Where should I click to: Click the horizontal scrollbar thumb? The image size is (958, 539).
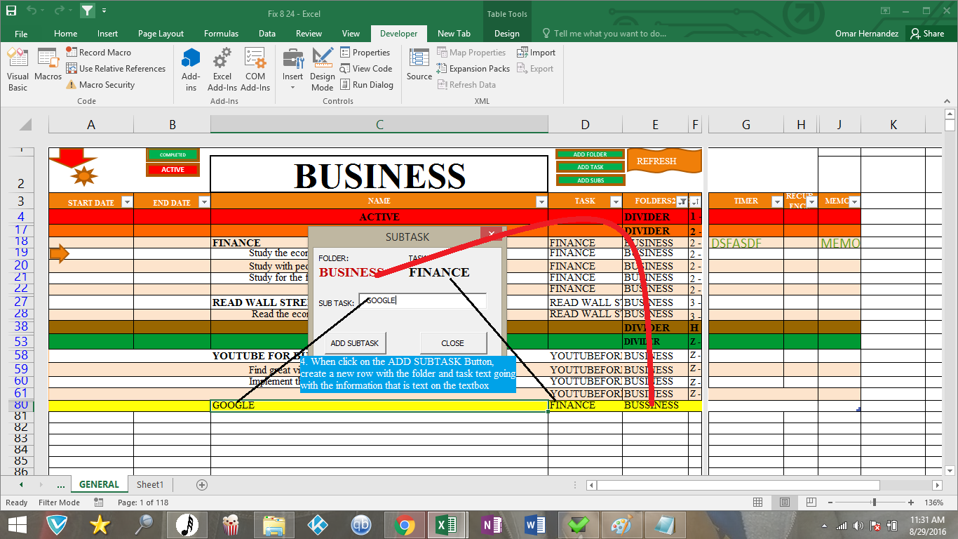[738, 485]
